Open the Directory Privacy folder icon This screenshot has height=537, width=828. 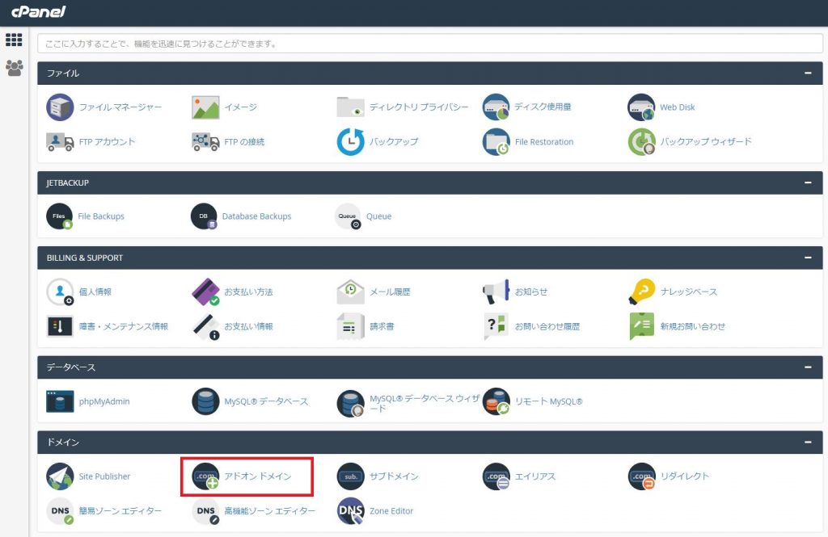[351, 107]
